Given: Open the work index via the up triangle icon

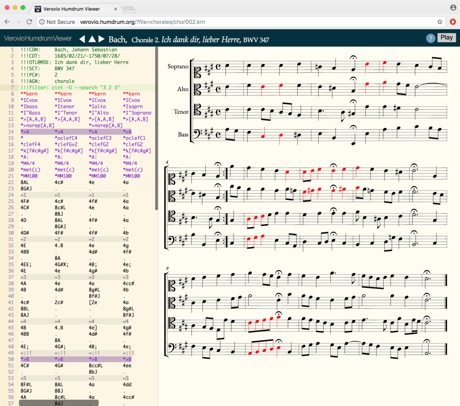Looking at the screenshot, I should click(91, 39).
